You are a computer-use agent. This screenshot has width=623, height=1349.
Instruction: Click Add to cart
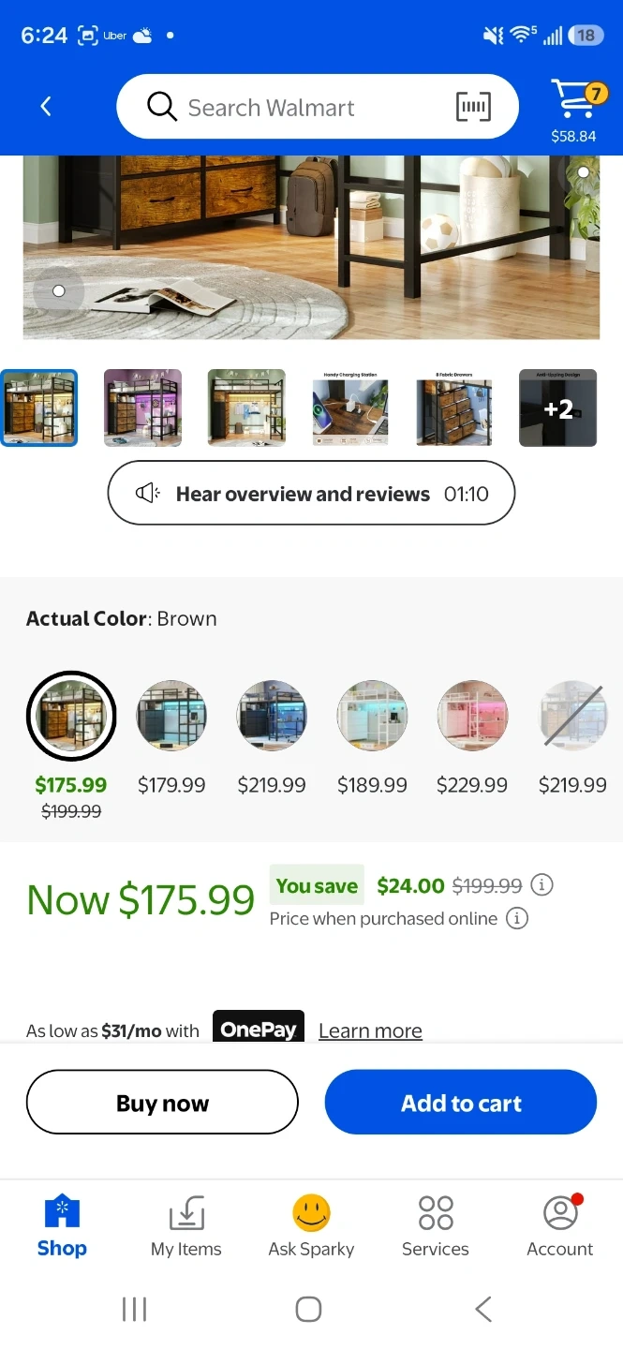click(x=461, y=1103)
